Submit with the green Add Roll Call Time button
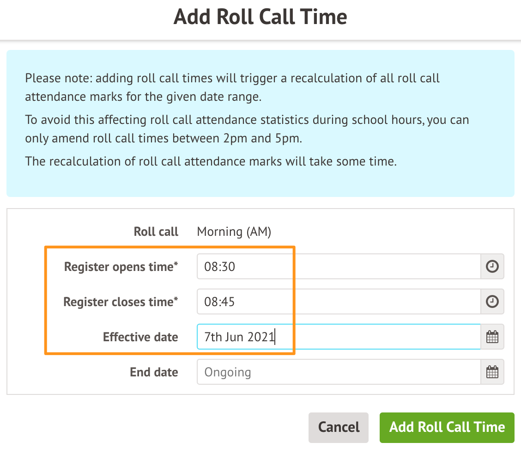Screen dimensions: 521x455 click(447, 427)
